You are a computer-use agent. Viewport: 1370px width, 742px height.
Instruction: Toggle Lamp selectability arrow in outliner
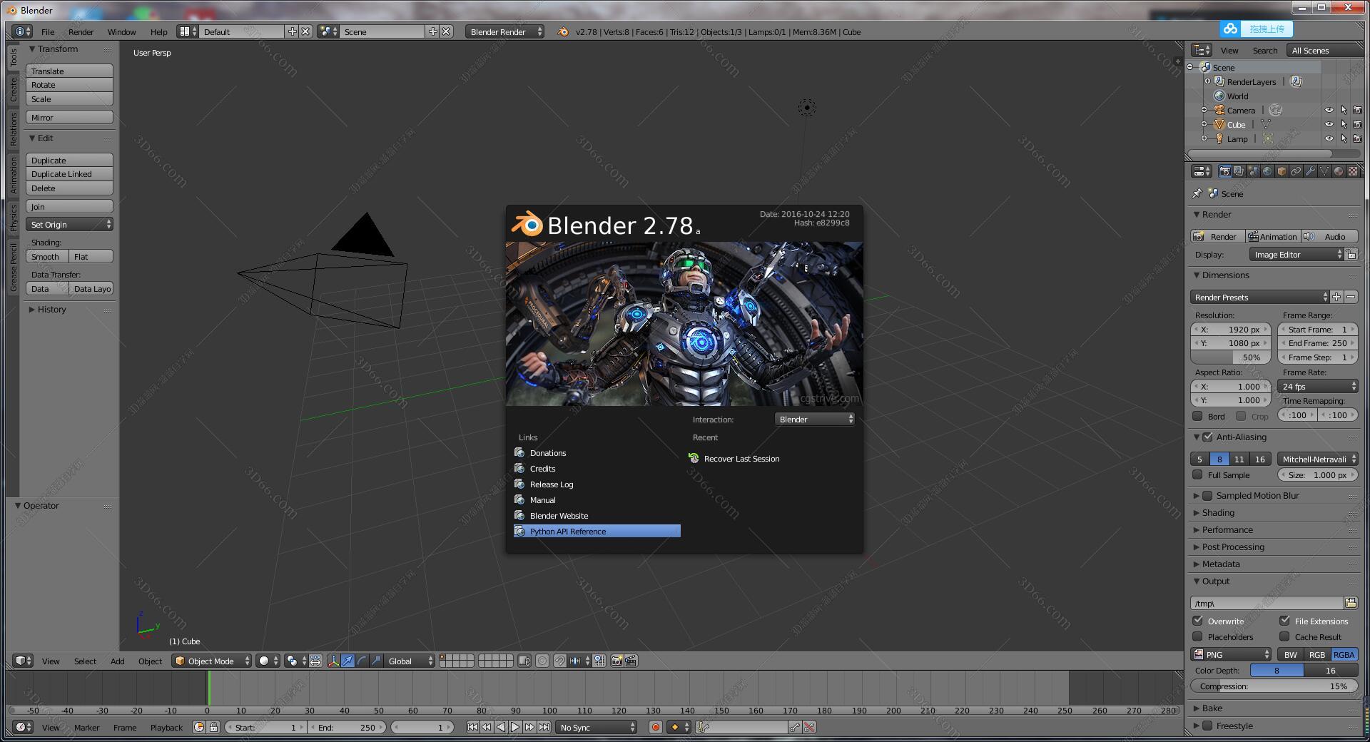pyautogui.click(x=1344, y=139)
